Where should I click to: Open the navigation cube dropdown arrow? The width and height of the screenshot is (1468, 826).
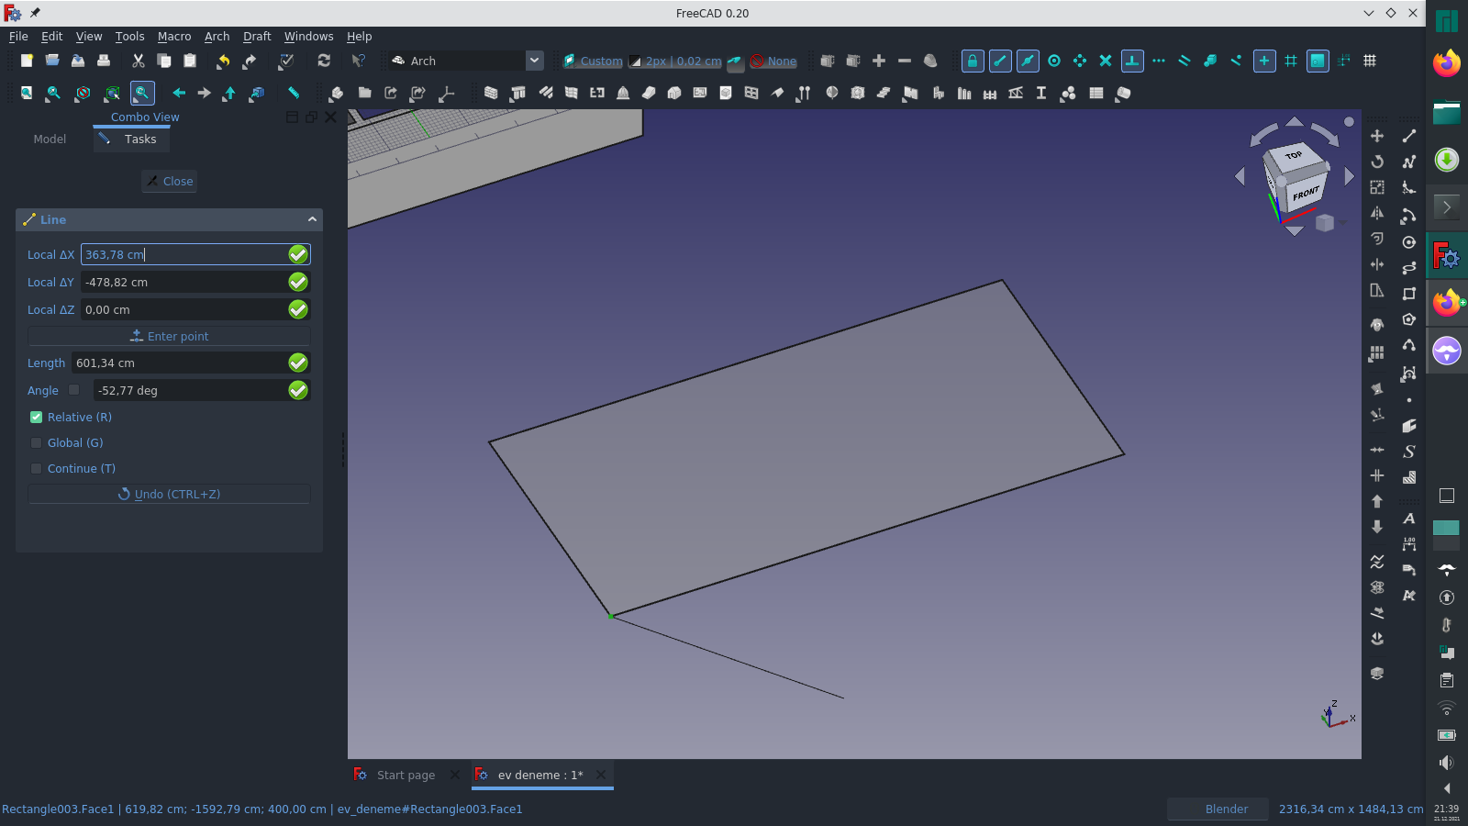(1340, 223)
